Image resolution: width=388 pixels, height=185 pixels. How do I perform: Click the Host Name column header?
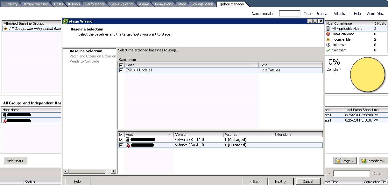point(31,110)
